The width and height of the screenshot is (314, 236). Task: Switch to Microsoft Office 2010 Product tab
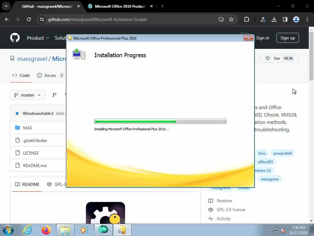click(x=120, y=6)
